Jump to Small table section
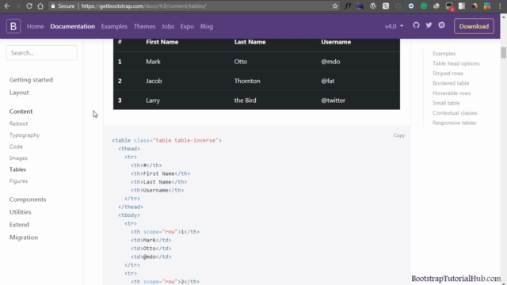 coord(446,103)
